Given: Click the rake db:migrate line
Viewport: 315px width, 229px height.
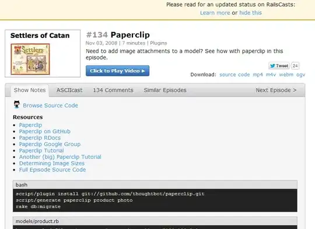Looking at the screenshot, I should click(38, 207).
